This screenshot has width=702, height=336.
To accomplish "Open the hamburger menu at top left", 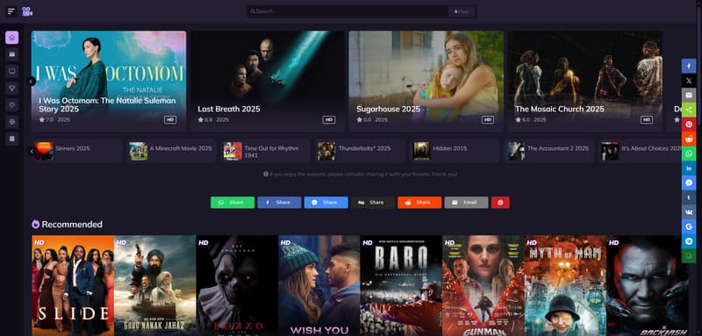I will (x=11, y=11).
